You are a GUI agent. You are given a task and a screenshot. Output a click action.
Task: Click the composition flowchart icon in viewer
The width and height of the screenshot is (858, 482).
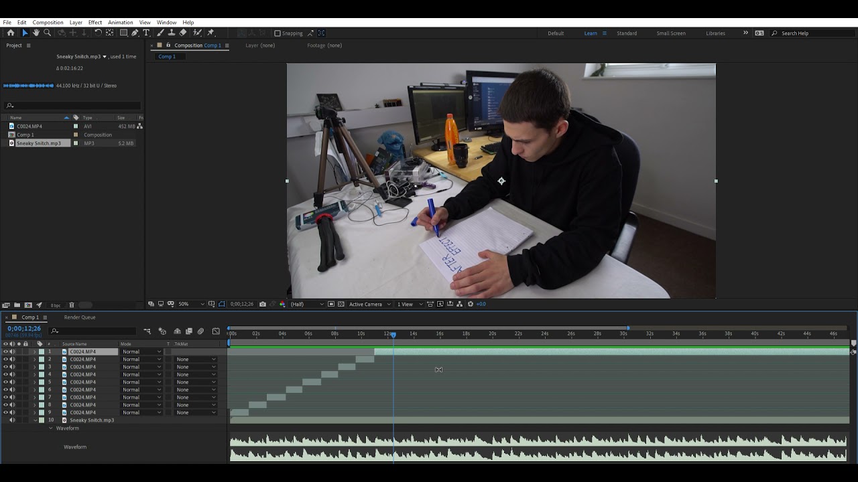point(459,304)
